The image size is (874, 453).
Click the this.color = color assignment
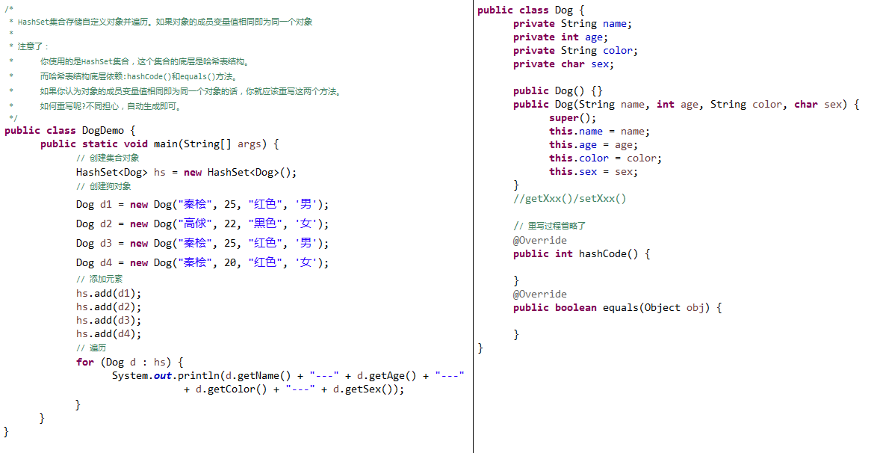tap(605, 158)
